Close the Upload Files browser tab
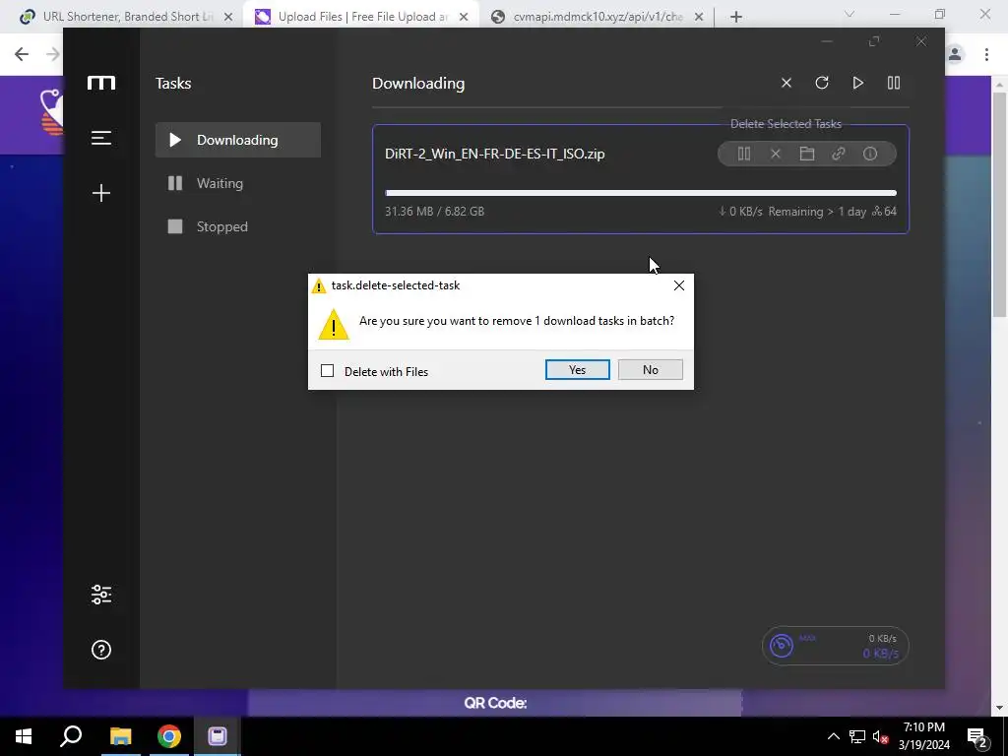 pos(464,17)
